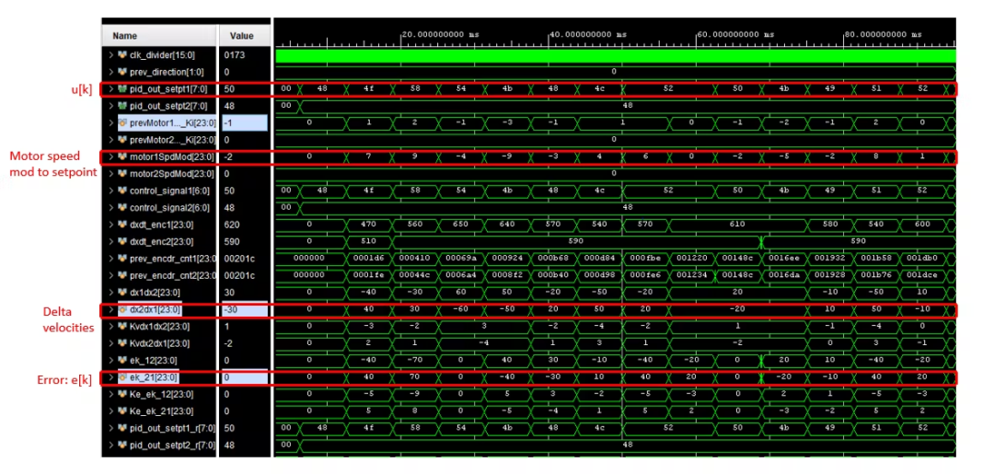Viewport: 994px width, 474px height.
Task: Click the signal icon of Ke_ek_12[23:0]
Action: (121, 394)
